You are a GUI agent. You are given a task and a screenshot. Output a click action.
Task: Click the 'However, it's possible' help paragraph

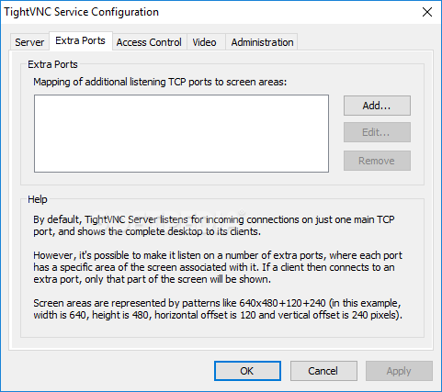click(218, 267)
